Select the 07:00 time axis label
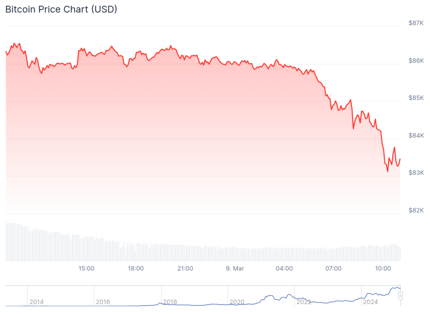This screenshot has width=430, height=314. [x=333, y=268]
